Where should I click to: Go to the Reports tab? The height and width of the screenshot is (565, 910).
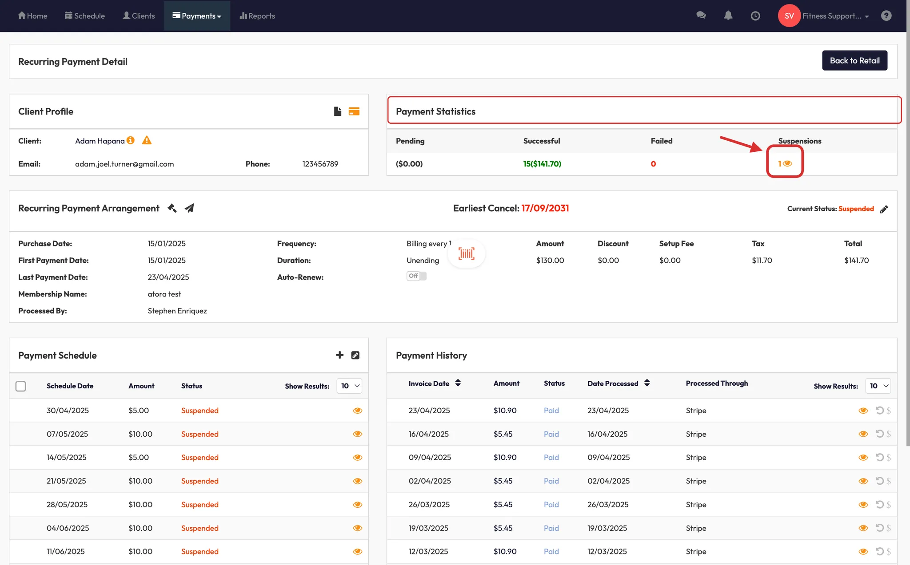257,16
